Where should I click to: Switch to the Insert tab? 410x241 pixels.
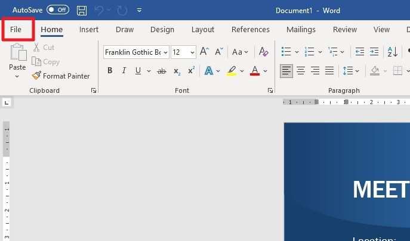click(x=89, y=30)
